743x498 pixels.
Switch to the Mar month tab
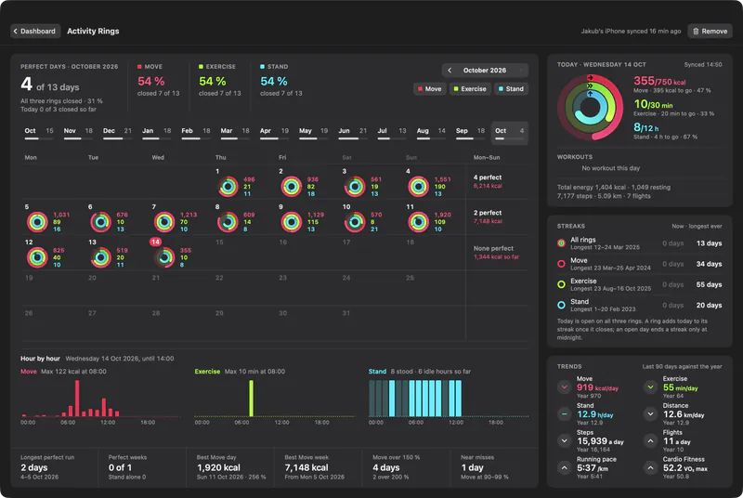point(235,132)
